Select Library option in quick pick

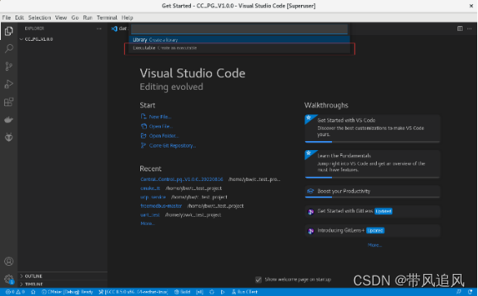[x=239, y=40]
